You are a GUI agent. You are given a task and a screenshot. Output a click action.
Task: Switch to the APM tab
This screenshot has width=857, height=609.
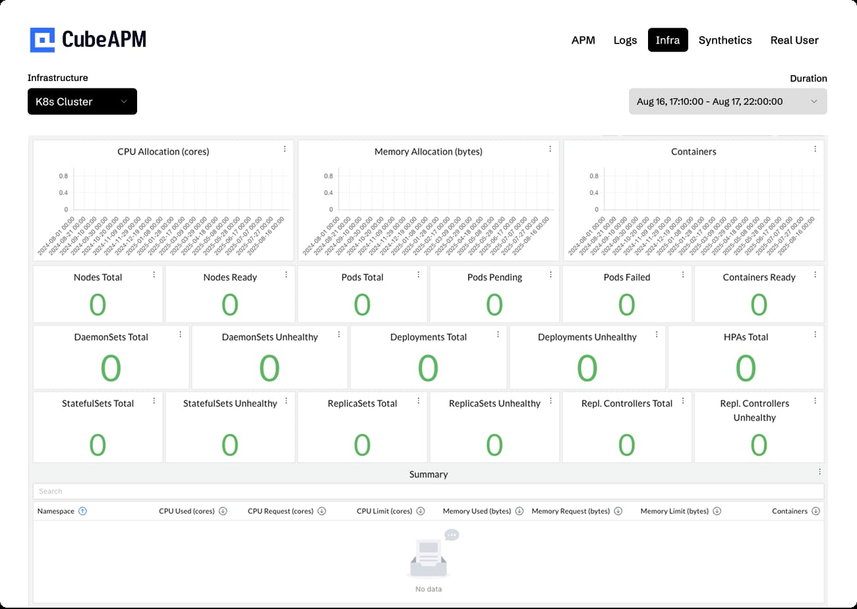pyautogui.click(x=583, y=40)
